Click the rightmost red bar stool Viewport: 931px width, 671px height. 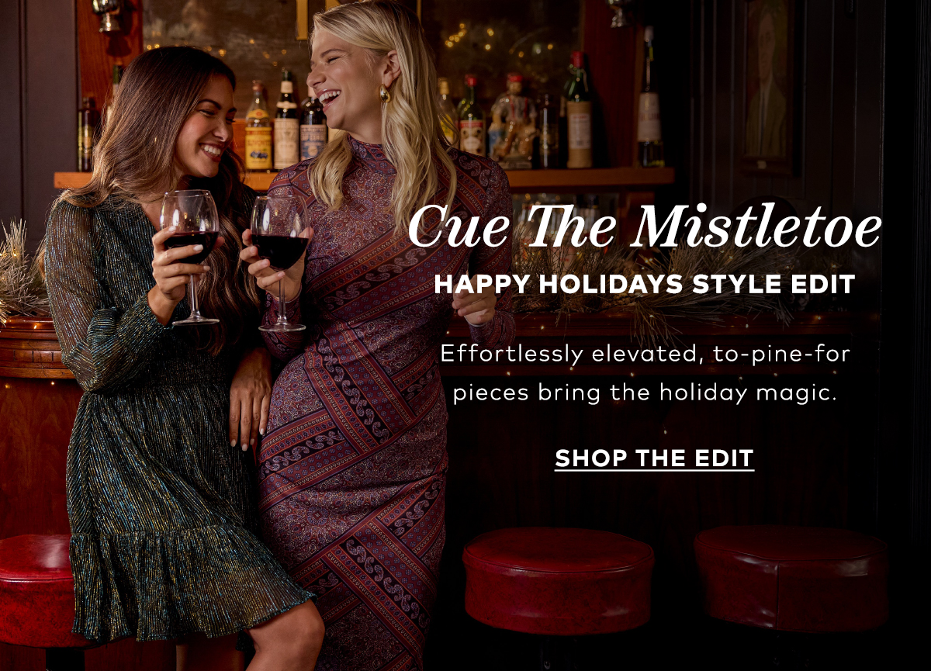(791, 578)
